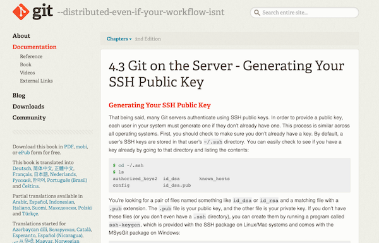Open the Indonesian partial translation

(62, 202)
